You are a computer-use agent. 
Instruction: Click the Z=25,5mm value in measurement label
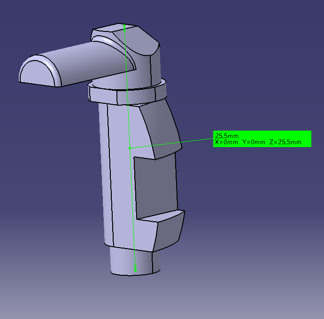(x=285, y=142)
